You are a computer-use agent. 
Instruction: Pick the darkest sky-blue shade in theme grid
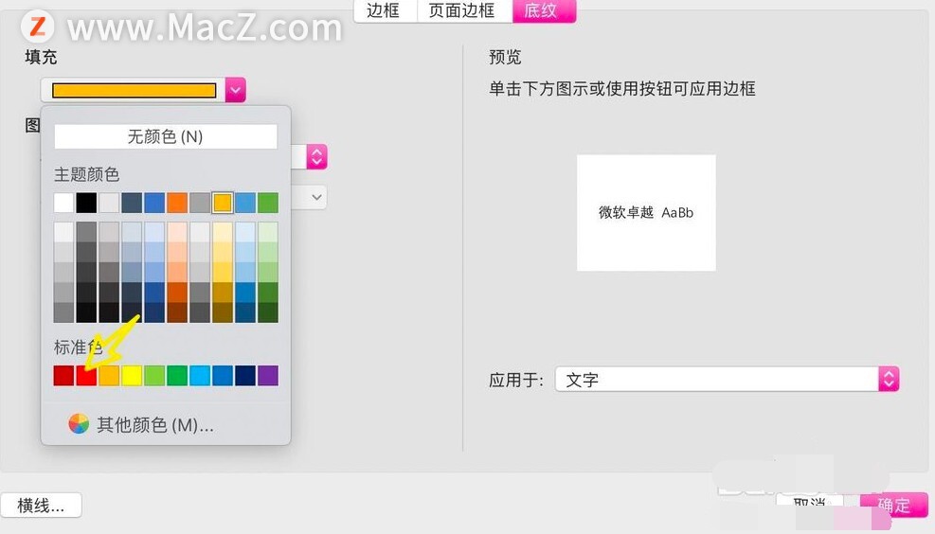click(245, 312)
